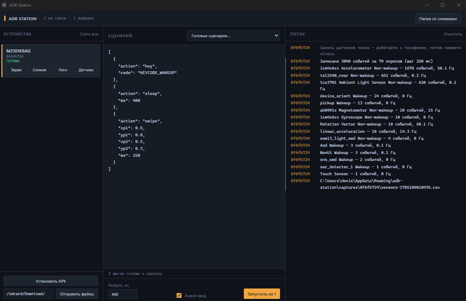
Task: Click the "action": "sleep" line
Action: click(140, 93)
